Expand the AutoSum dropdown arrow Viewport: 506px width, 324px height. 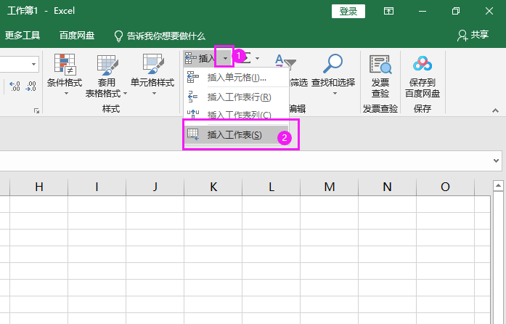coord(257,58)
